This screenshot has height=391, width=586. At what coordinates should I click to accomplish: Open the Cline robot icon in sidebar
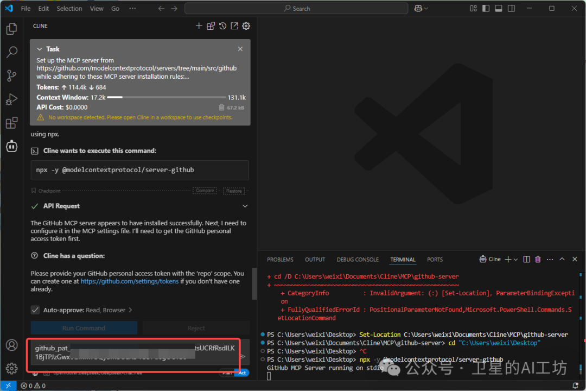[11, 146]
